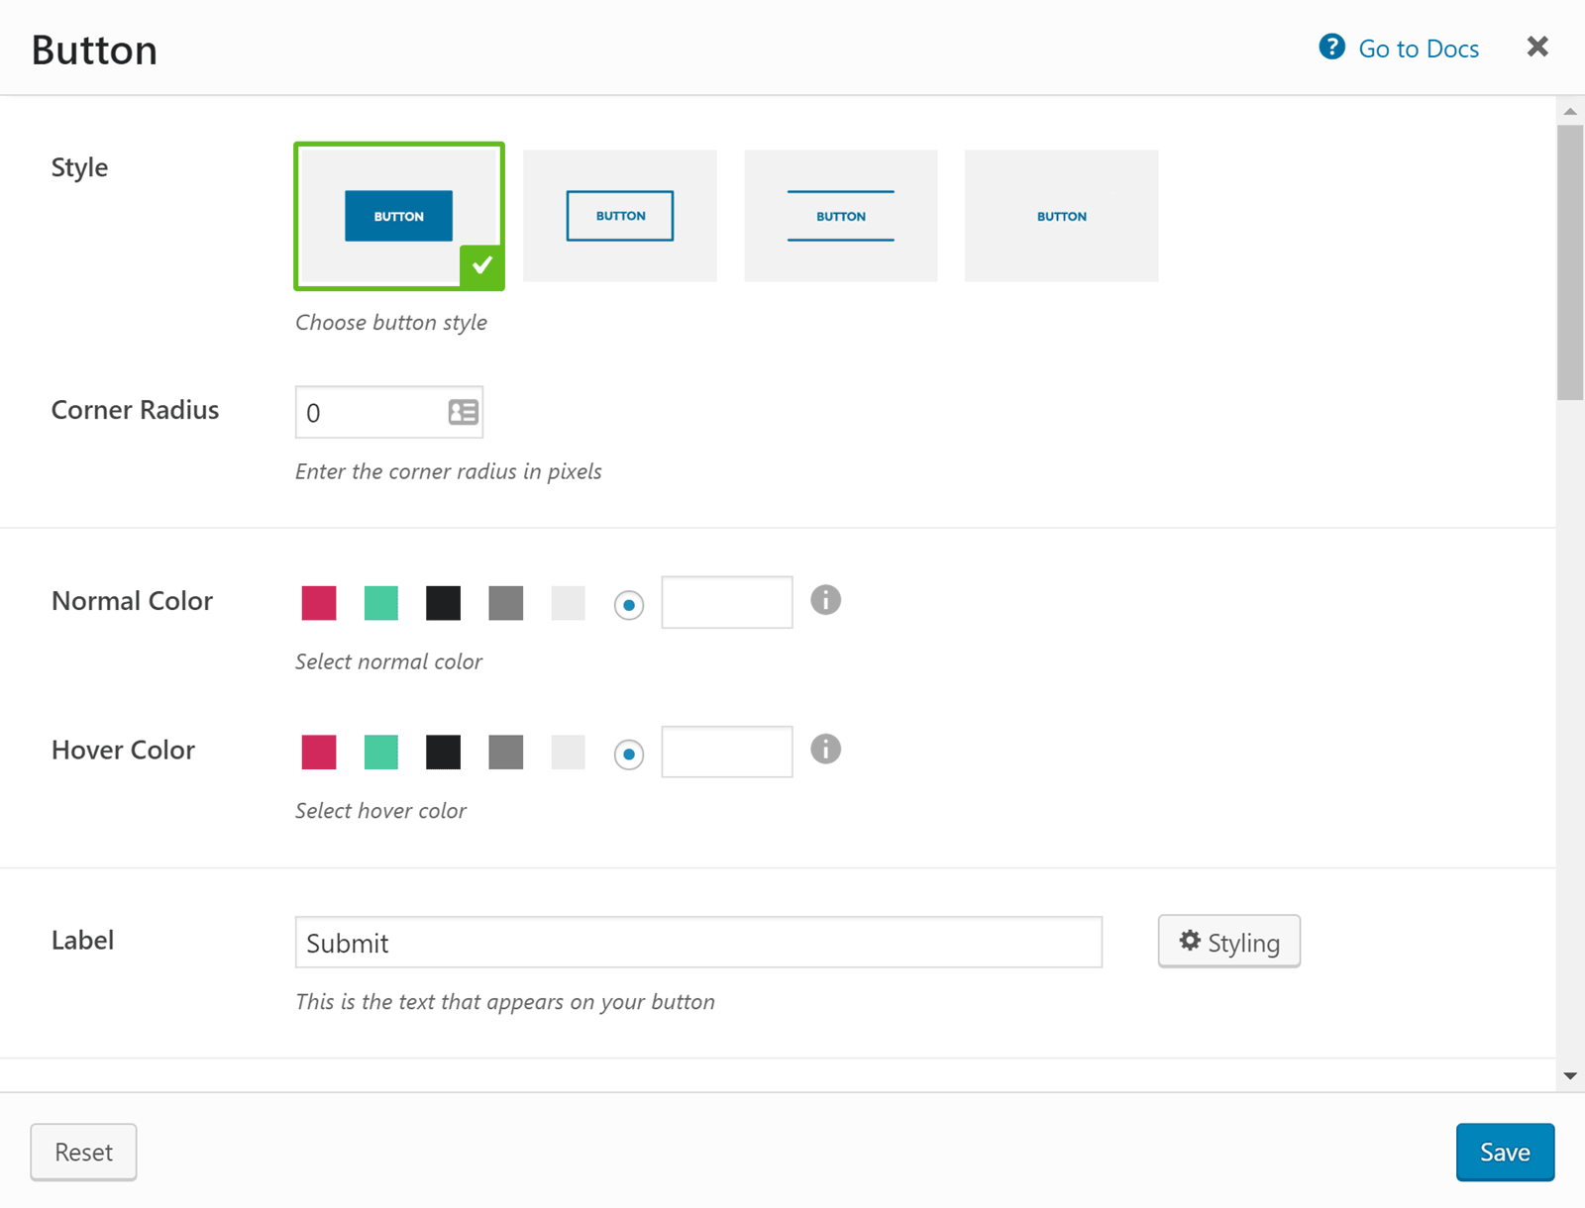Select the custom Normal Color radio button

pos(629,604)
